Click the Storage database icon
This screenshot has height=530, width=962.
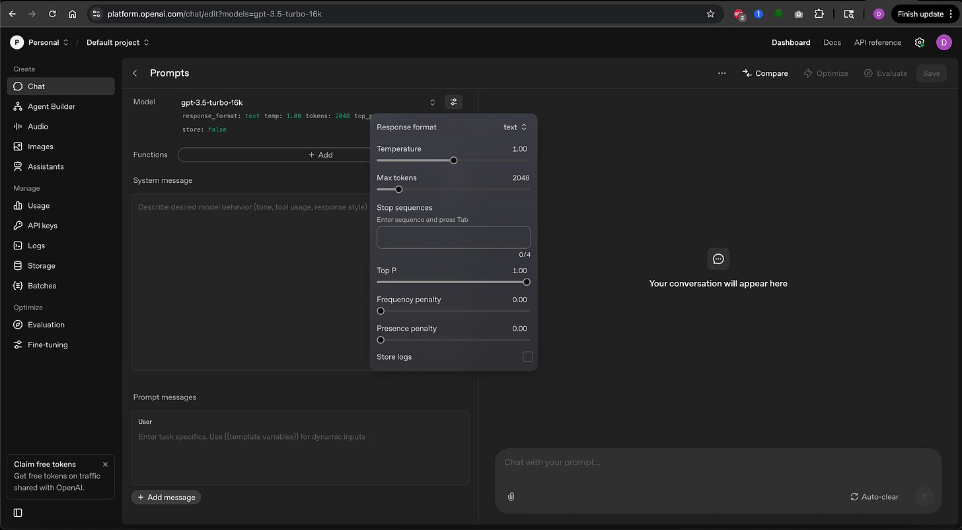pos(18,266)
